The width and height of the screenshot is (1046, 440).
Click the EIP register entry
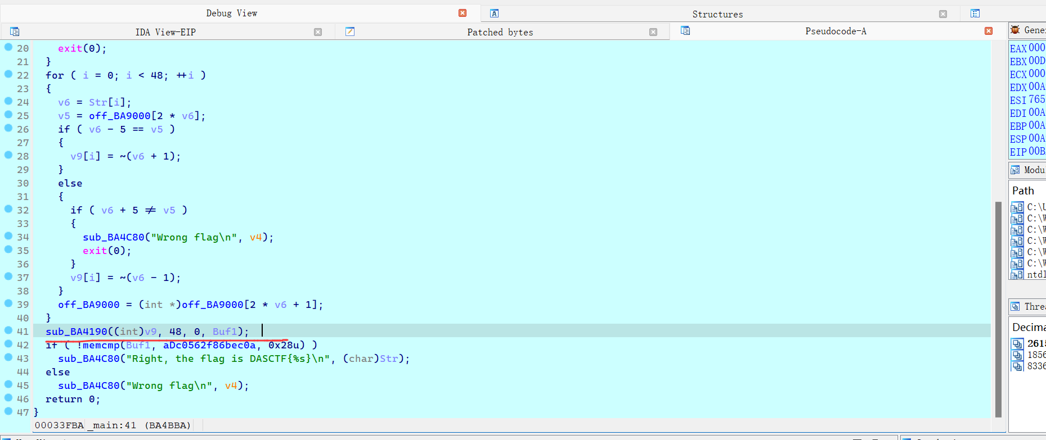pos(1027,151)
